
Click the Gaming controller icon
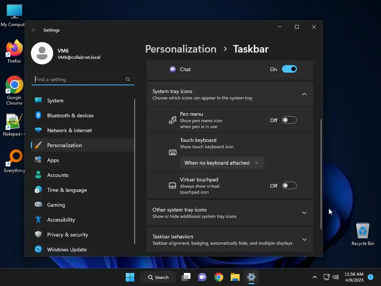pos(38,204)
